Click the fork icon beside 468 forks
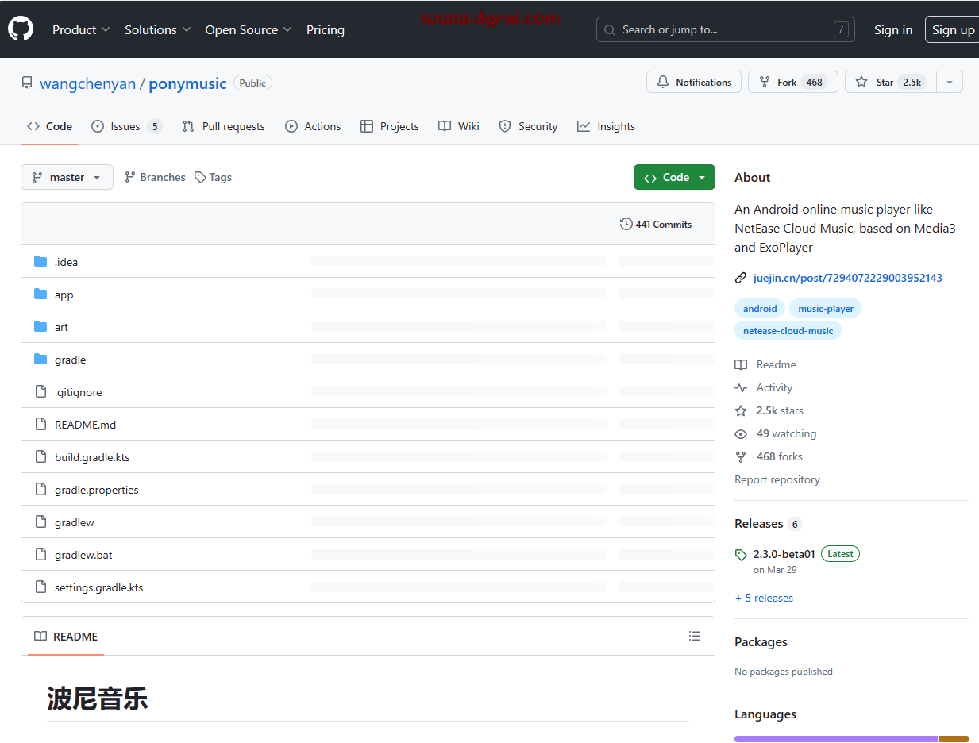979x743 pixels. point(741,456)
